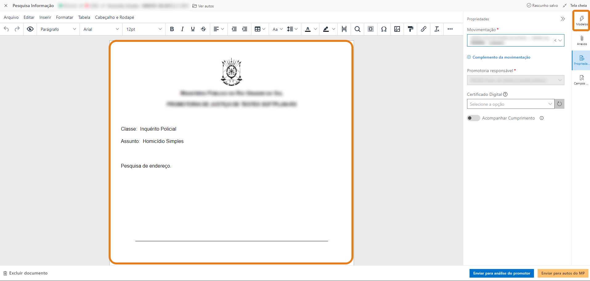
Task: Toggle the Acompanhar Cumprimento switch
Action: 473,118
